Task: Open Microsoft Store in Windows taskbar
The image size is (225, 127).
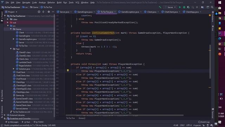Action: point(220,8)
